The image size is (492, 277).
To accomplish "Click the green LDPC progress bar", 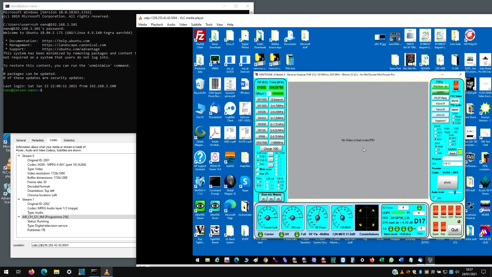I will 398,213.
